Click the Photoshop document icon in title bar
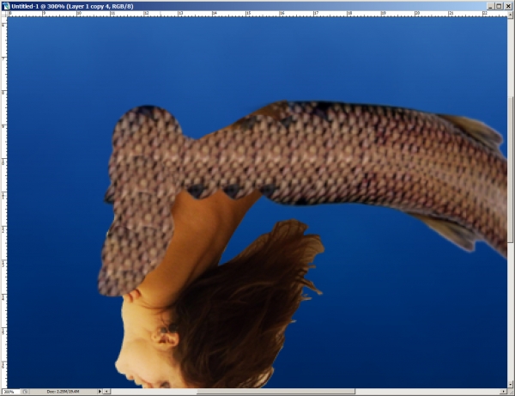The width and height of the screenshot is (515, 396). pyautogui.click(x=6, y=6)
